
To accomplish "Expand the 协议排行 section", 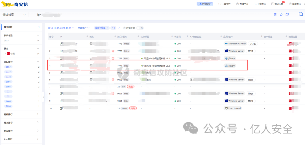I will click(38, 131).
